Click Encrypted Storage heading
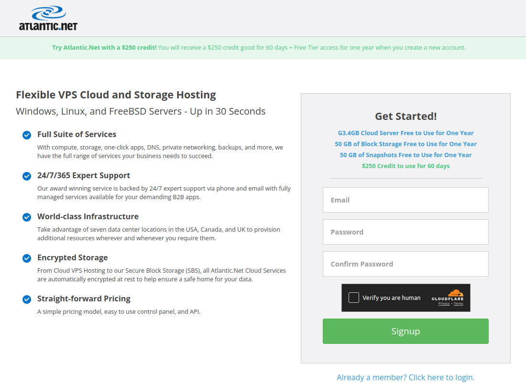 pyautogui.click(x=73, y=258)
